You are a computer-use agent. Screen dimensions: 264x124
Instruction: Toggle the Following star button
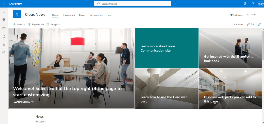237,15
